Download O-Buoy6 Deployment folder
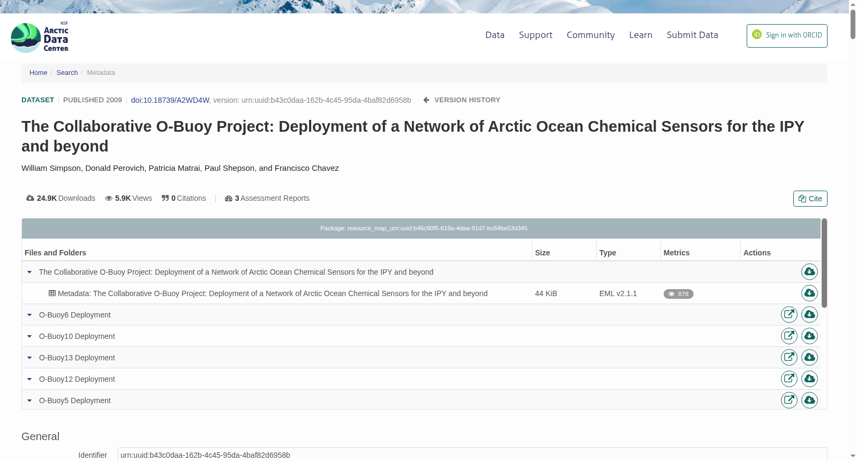The height and width of the screenshot is (461, 857). pyautogui.click(x=809, y=315)
